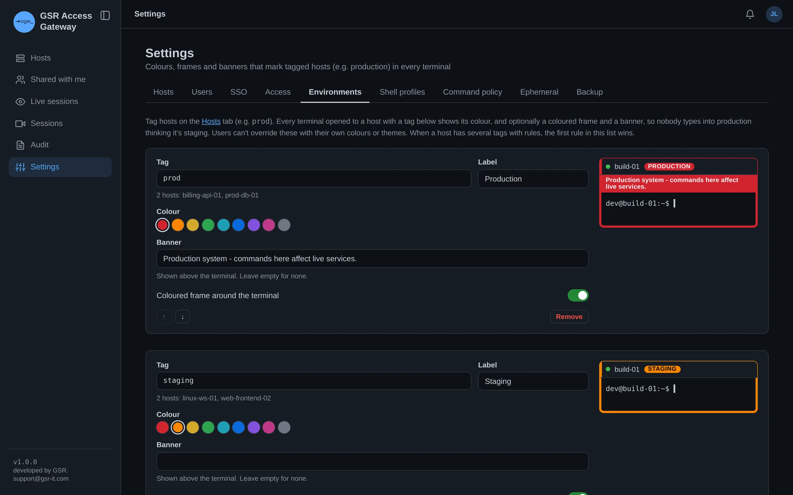
Task: Focus the empty staging Banner field
Action: (x=372, y=461)
